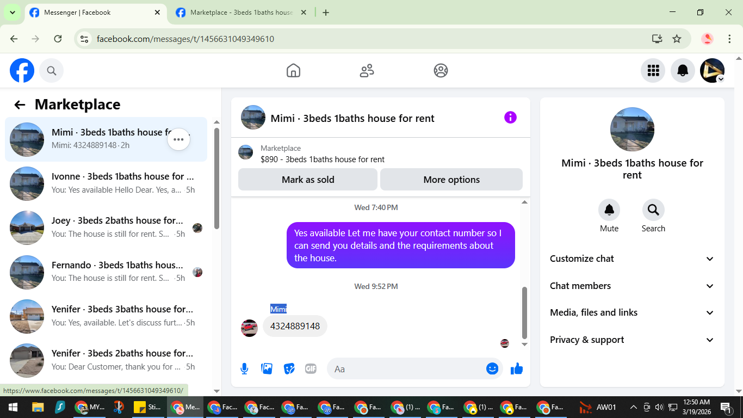This screenshot has width=743, height=418.
Task: Open Chrome three-dot menu
Action: (729, 39)
